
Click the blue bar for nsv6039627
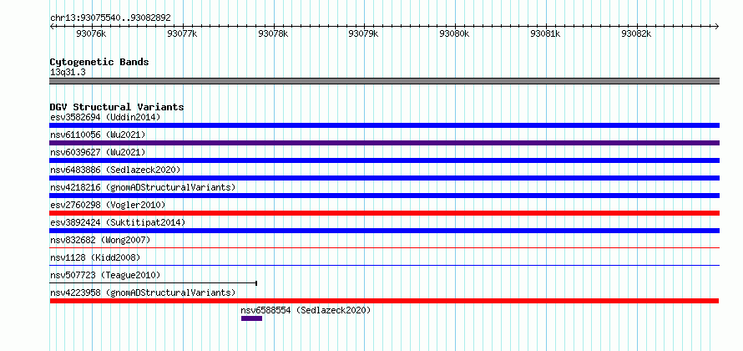point(384,160)
